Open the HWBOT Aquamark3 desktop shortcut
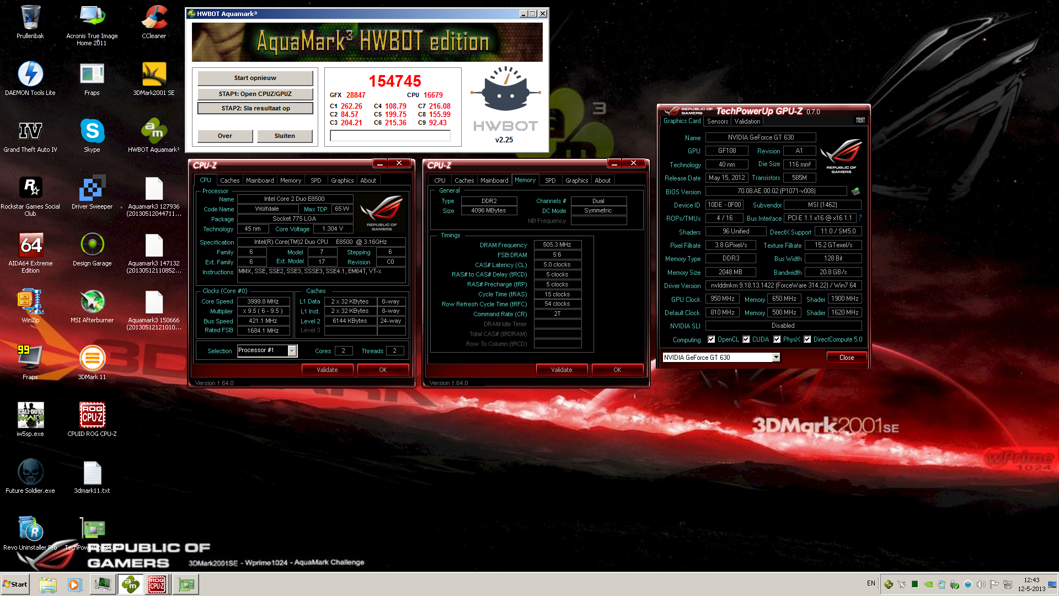The image size is (1059, 596). (x=154, y=135)
